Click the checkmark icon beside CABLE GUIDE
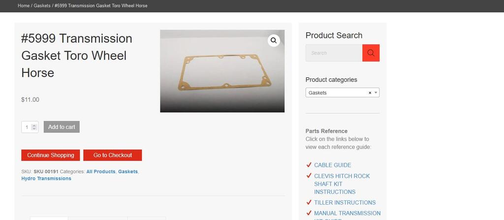The image size is (504, 220). click(309, 165)
